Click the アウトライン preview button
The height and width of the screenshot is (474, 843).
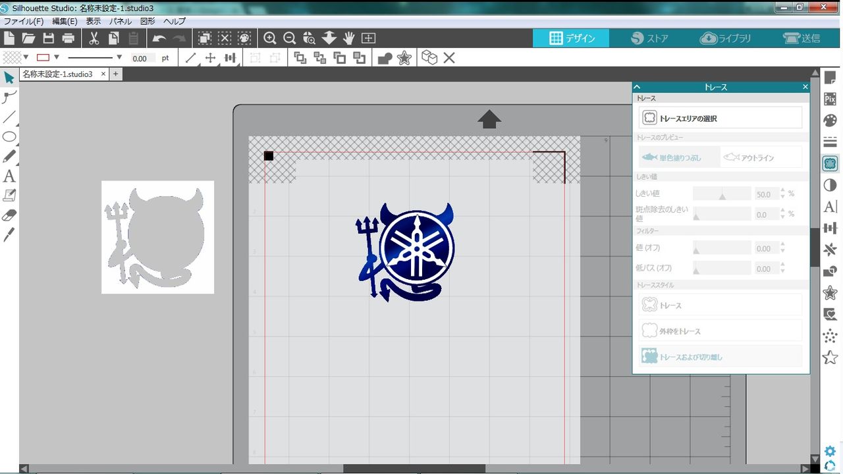[x=761, y=157]
